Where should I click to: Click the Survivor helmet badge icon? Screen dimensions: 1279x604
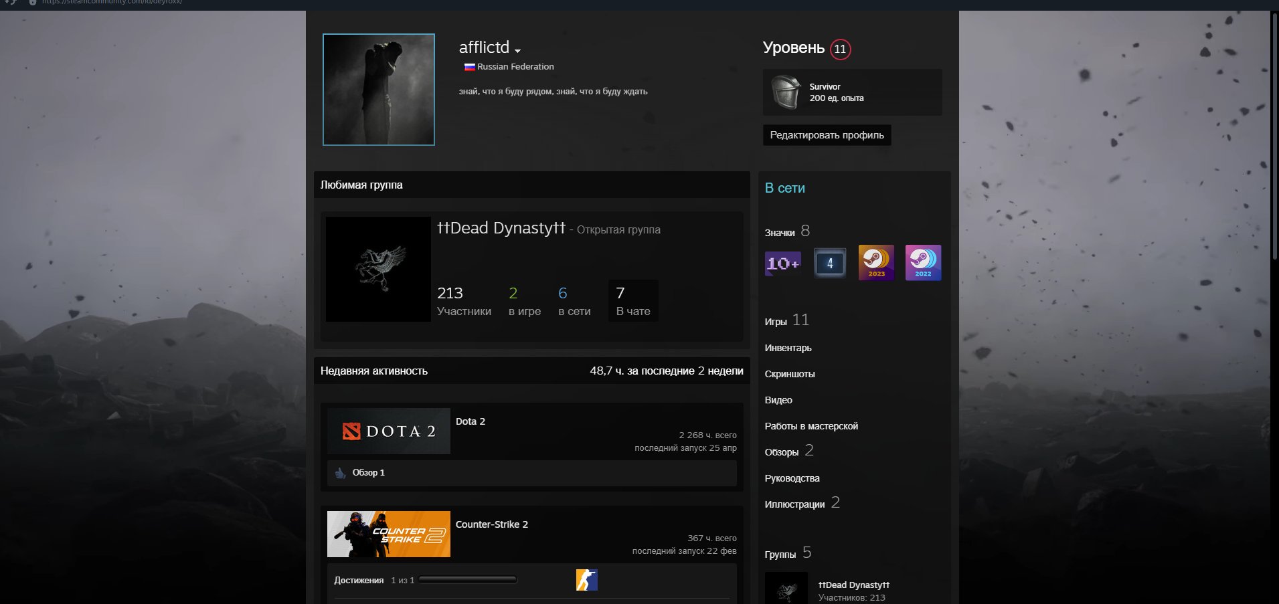(786, 92)
